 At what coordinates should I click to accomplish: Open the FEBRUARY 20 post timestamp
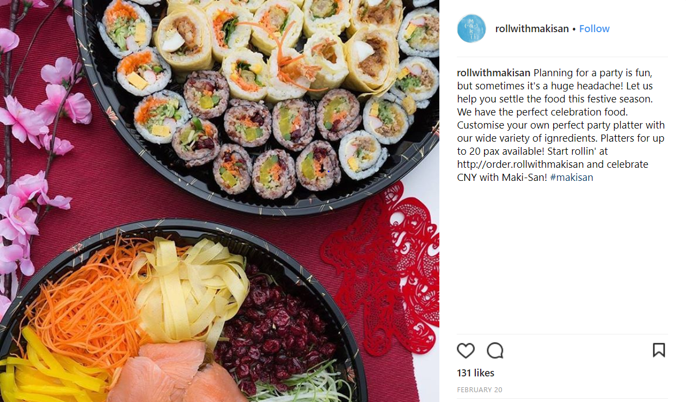pyautogui.click(x=480, y=390)
